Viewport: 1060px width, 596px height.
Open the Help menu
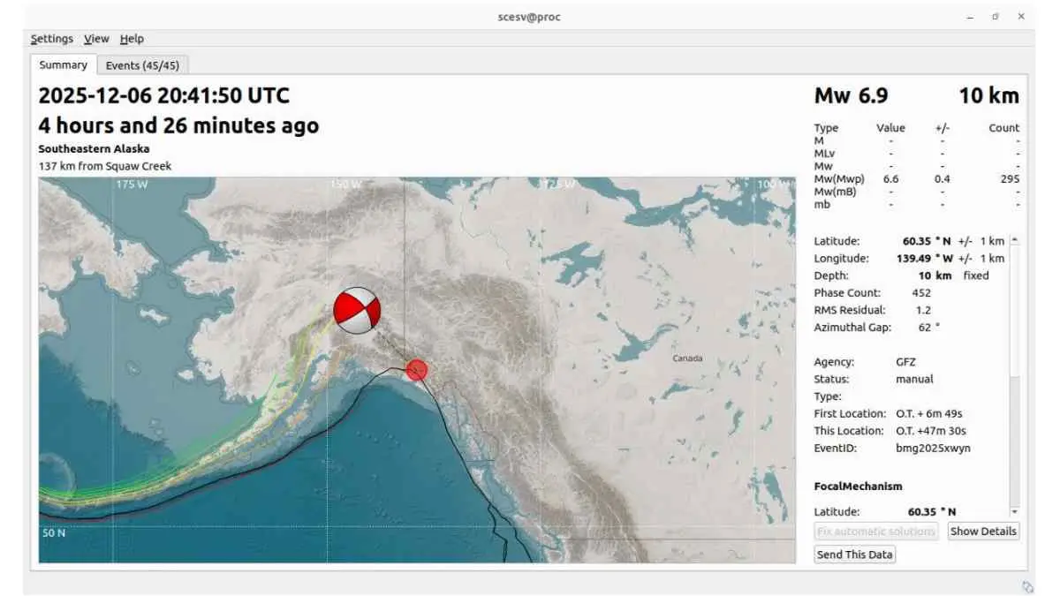[x=132, y=38]
